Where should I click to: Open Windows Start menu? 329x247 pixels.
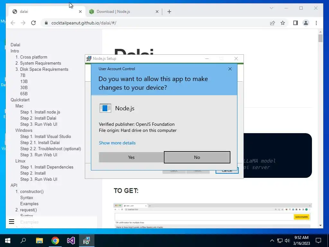pyautogui.click(x=8, y=241)
